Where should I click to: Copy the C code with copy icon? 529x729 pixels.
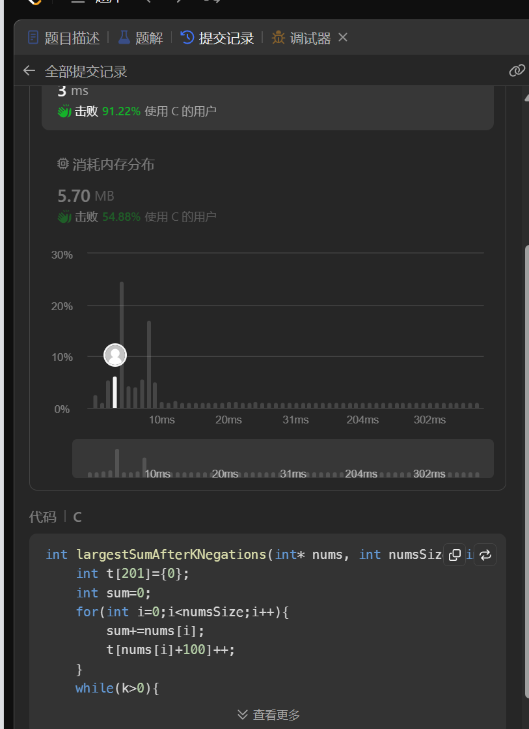[455, 555]
